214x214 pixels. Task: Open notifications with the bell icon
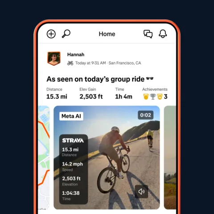163,34
